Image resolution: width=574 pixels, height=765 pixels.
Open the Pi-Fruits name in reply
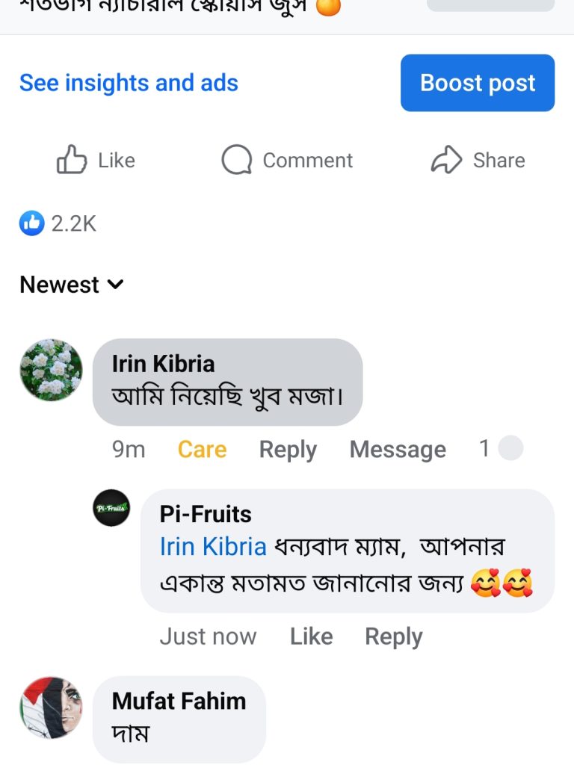pos(206,514)
